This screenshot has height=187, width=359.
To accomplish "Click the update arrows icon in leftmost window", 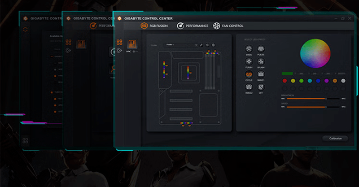I will pos(25,30).
